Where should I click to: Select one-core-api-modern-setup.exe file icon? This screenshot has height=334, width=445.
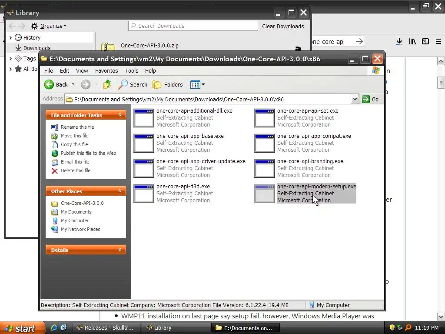pos(265,194)
